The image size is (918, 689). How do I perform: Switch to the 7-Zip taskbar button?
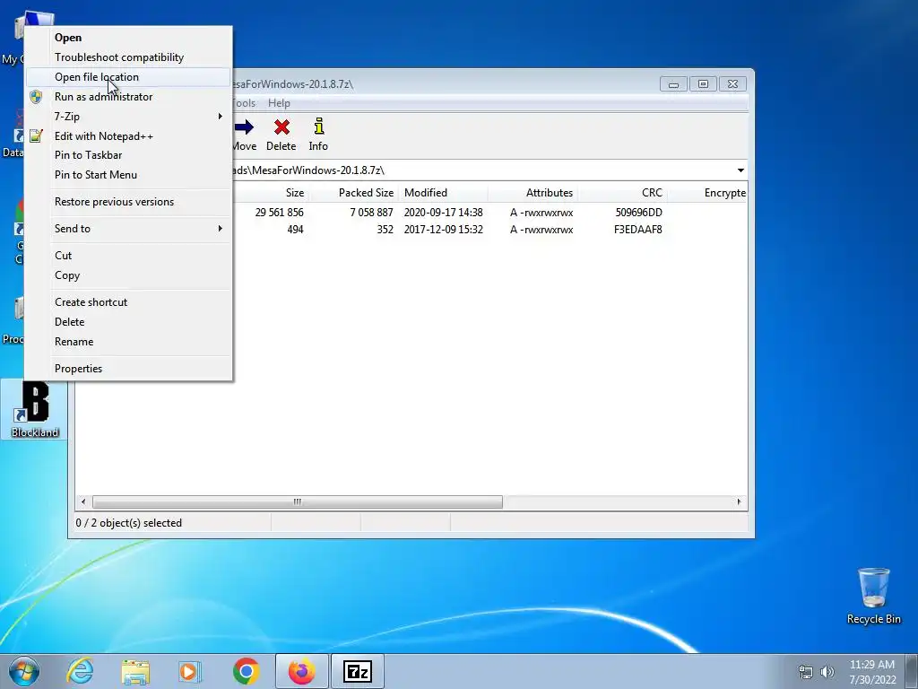pyautogui.click(x=358, y=671)
